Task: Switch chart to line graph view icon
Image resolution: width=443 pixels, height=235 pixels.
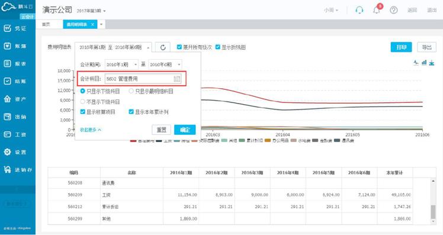Action: point(416,62)
